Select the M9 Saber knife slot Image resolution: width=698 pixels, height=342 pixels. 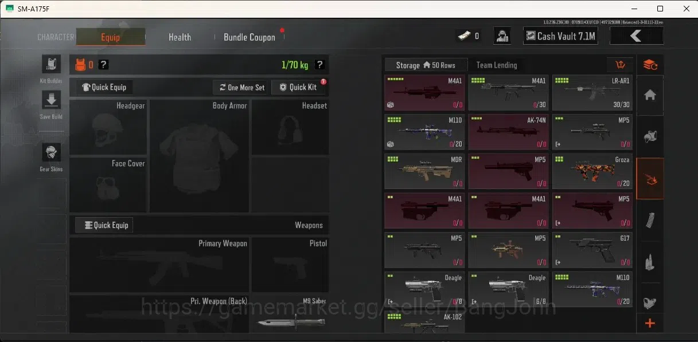(290, 313)
